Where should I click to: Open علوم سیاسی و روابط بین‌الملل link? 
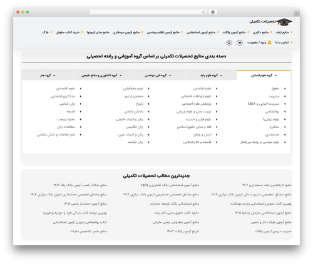[x=259, y=142]
